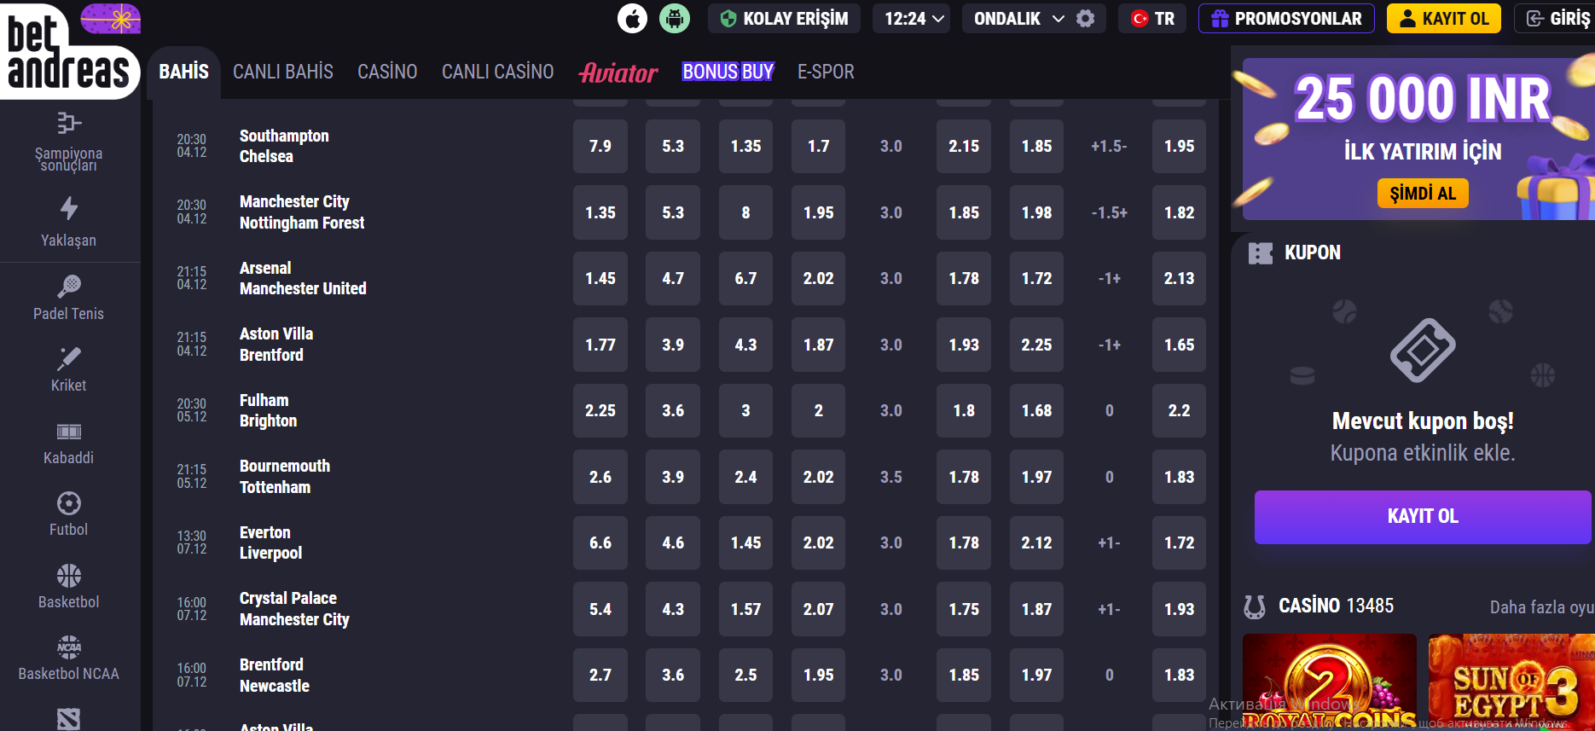This screenshot has width=1595, height=731.
Task: Open Arsenal vs Manchester United match
Action: pos(303,278)
